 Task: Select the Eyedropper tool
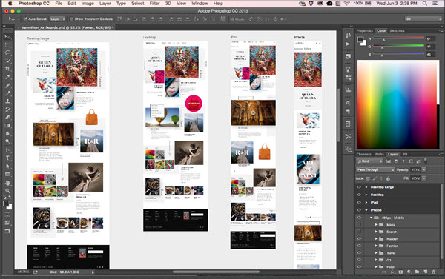[x=7, y=76]
